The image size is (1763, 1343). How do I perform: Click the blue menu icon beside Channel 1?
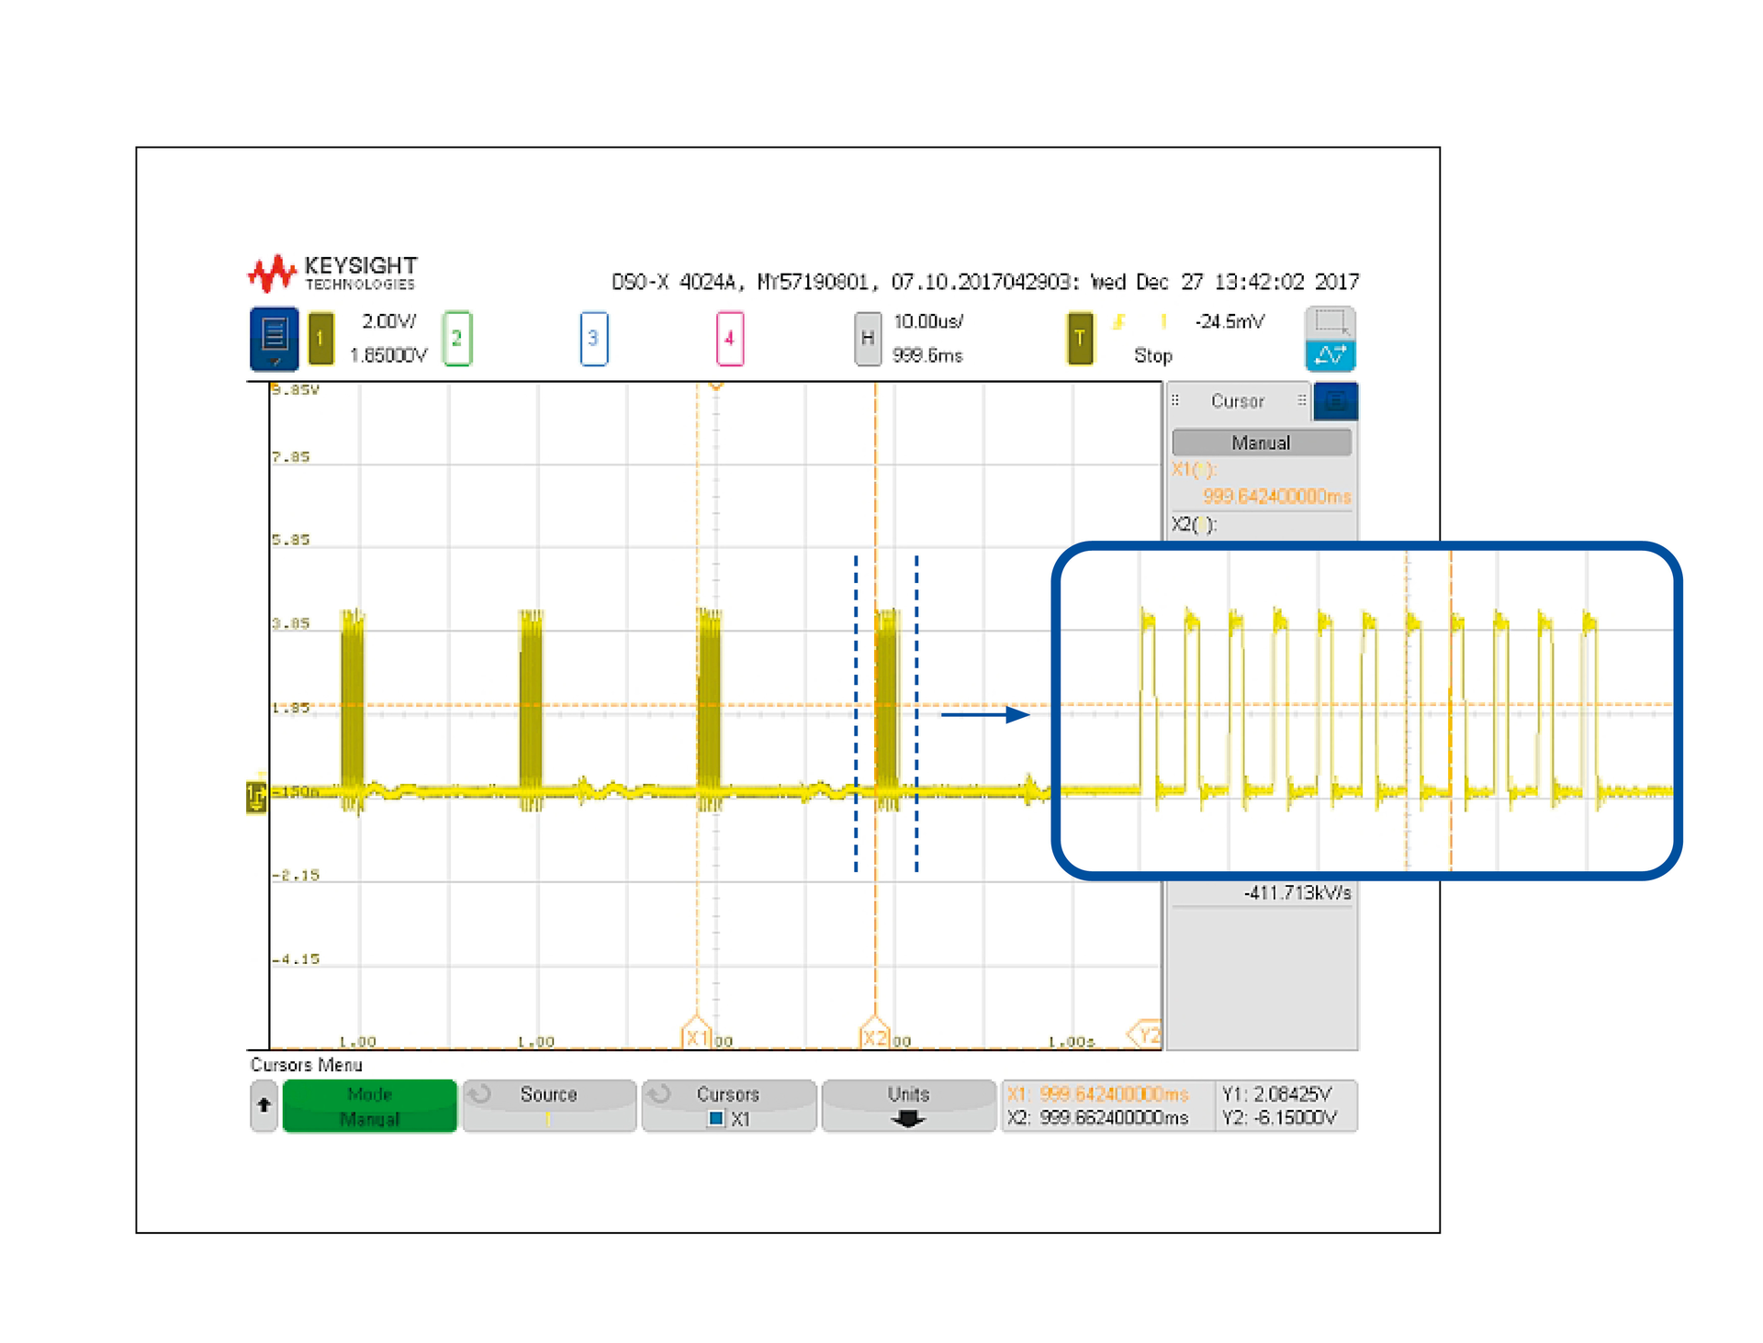[x=274, y=338]
